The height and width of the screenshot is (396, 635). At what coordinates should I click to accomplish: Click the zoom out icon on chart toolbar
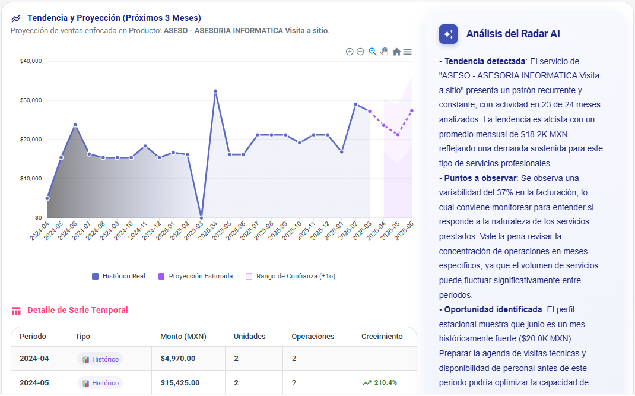pos(360,52)
